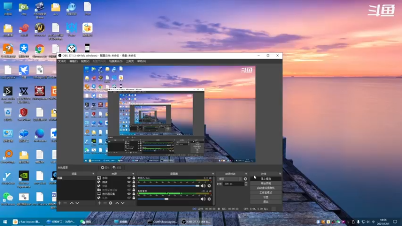The image size is (402, 226).
Task: Open source properties via gear icon under the Sources list
Action: (x=111, y=203)
